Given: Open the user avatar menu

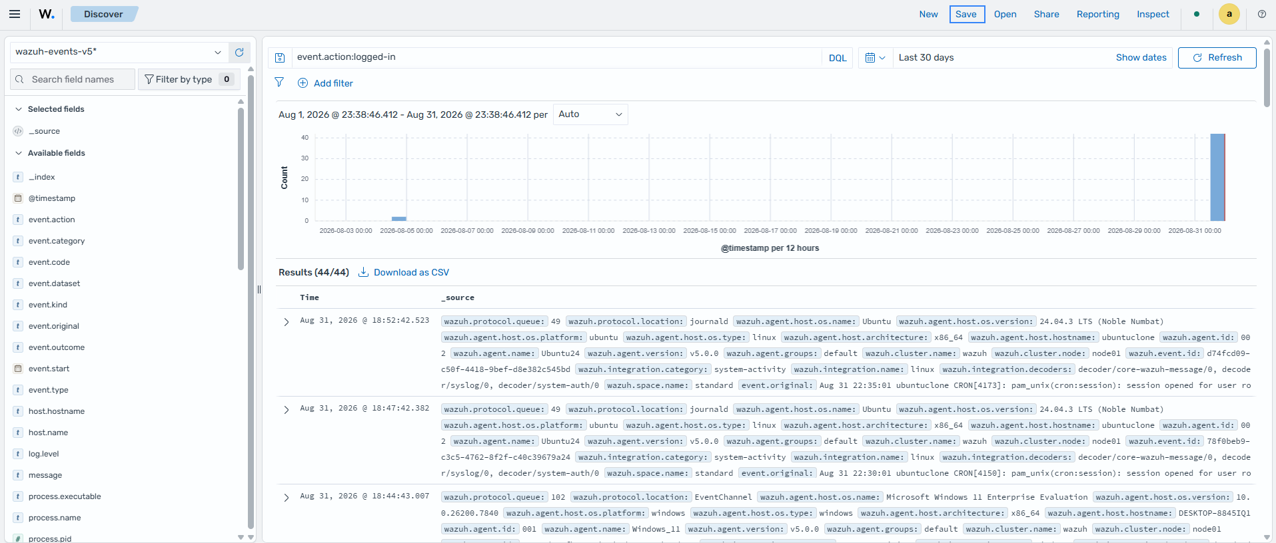Looking at the screenshot, I should tap(1229, 14).
